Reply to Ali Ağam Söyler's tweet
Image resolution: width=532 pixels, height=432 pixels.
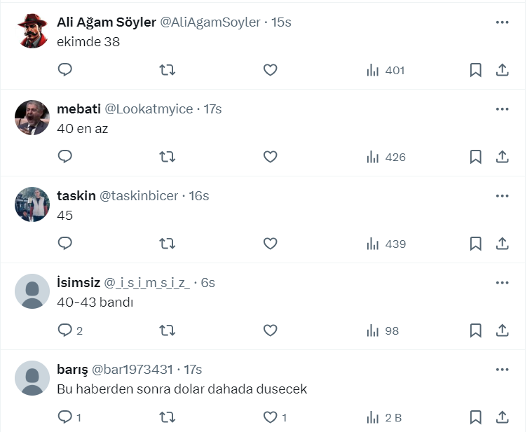(65, 70)
